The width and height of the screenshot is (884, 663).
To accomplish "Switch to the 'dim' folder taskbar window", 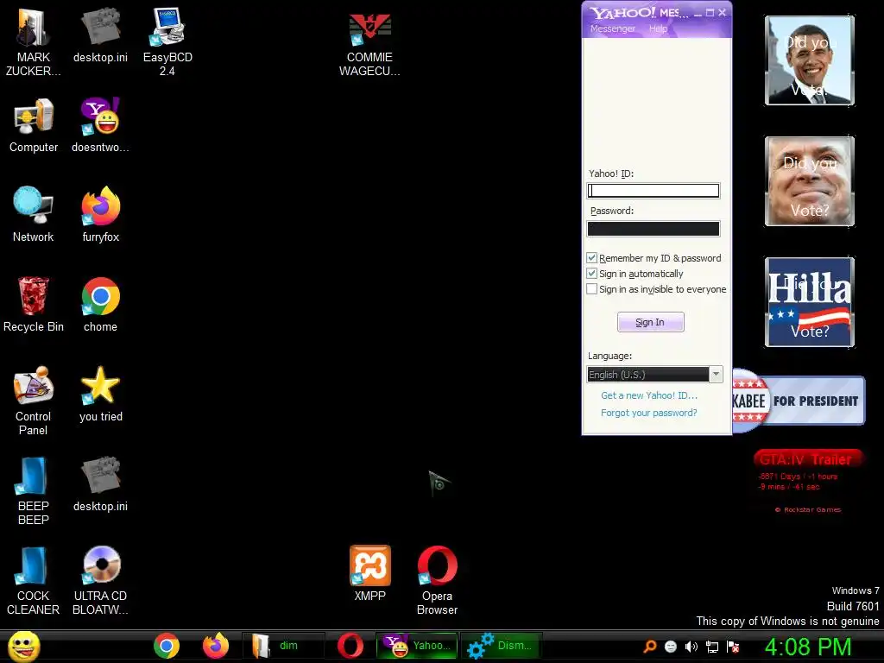I will 283,646.
